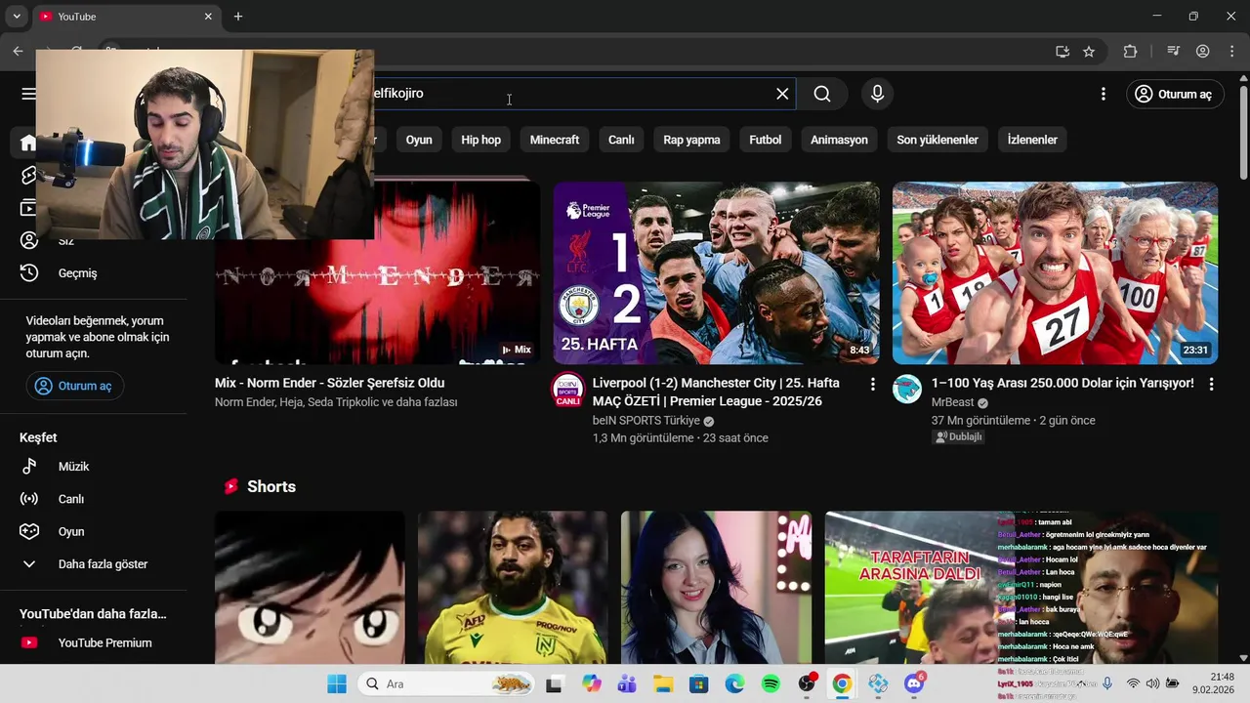
Task: Open Spotify from the taskbar
Action: point(771,683)
